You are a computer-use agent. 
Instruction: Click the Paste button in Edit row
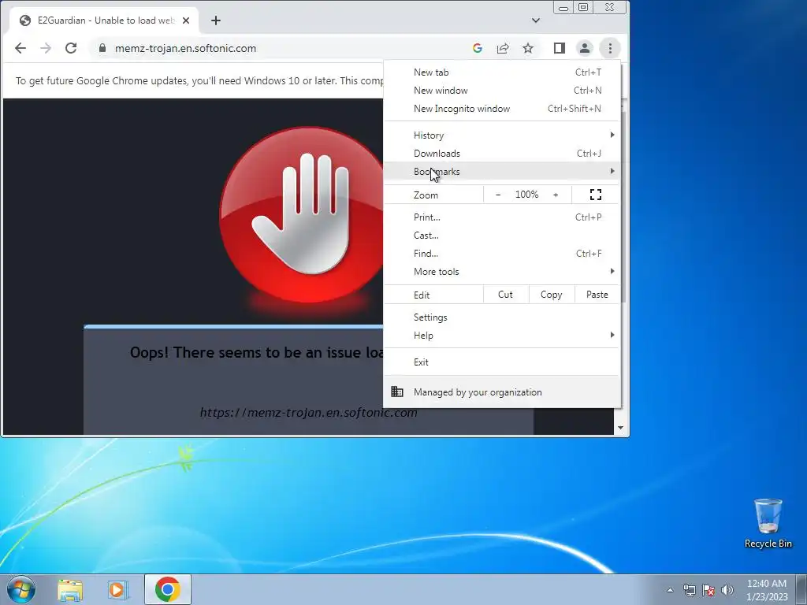(x=597, y=295)
